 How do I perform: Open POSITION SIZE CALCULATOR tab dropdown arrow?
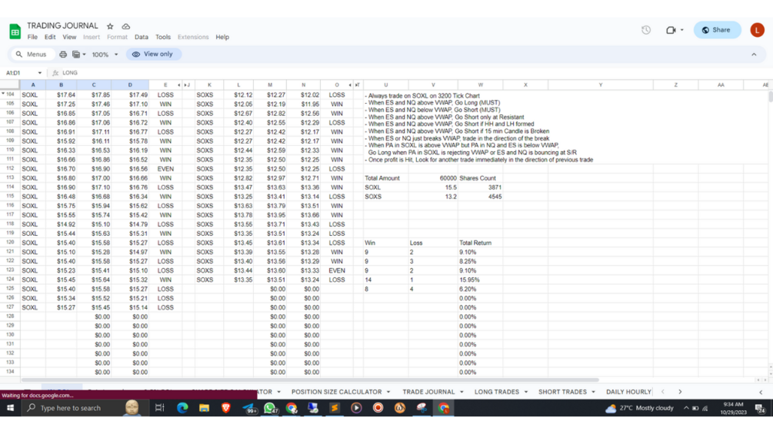coord(388,393)
